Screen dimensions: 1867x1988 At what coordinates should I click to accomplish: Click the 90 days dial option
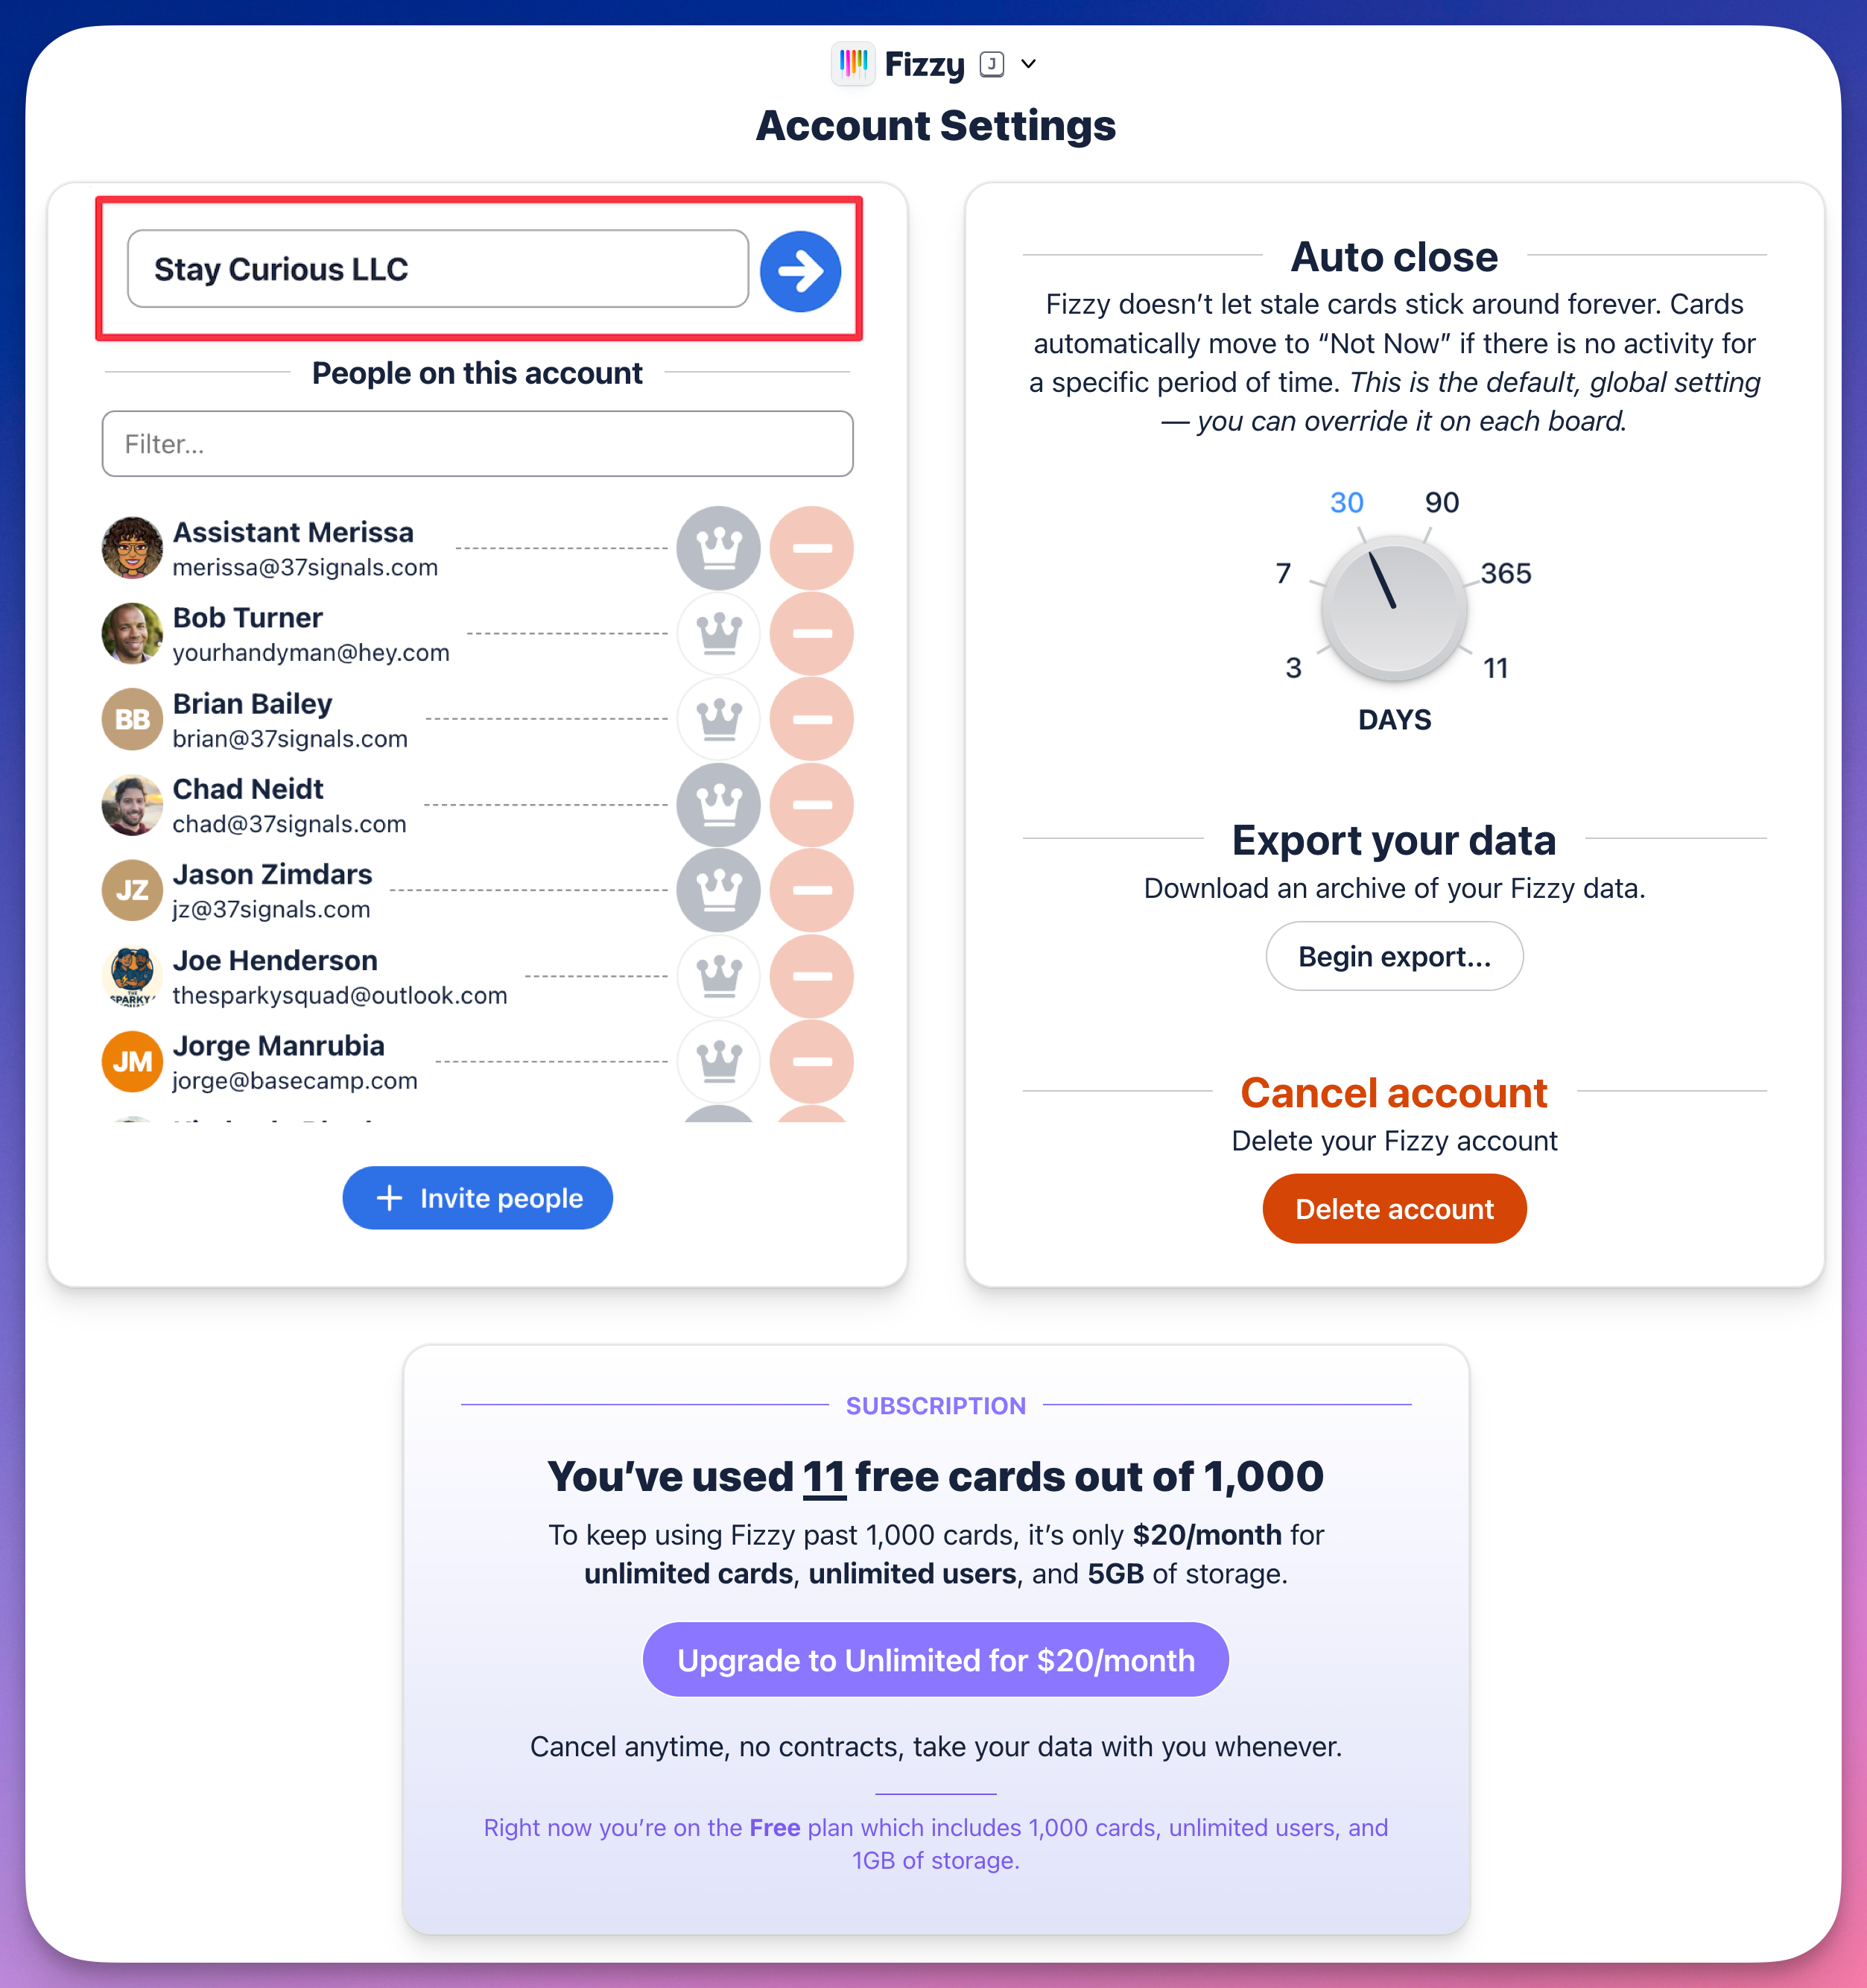tap(1441, 502)
